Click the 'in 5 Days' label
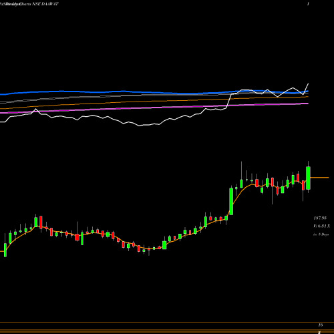The height and width of the screenshot is (334, 334). point(321,234)
